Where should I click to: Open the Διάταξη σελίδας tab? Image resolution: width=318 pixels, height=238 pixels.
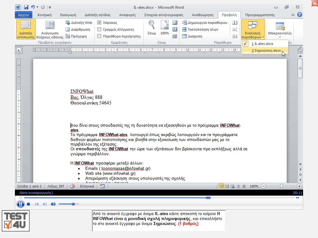[98, 15]
